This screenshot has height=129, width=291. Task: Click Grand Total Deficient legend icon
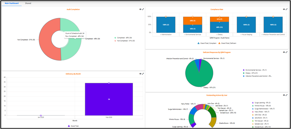(x=220, y=43)
